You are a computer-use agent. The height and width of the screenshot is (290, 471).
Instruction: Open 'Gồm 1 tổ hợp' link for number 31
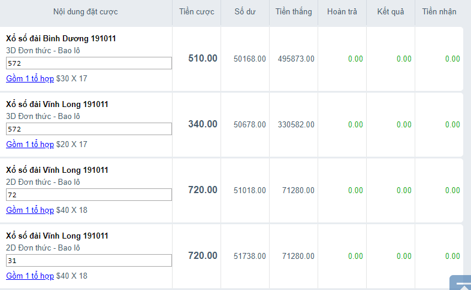point(30,276)
